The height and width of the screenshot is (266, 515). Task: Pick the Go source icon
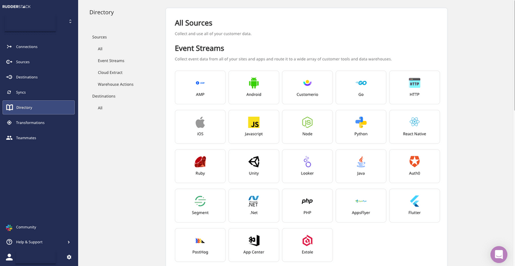point(360,83)
